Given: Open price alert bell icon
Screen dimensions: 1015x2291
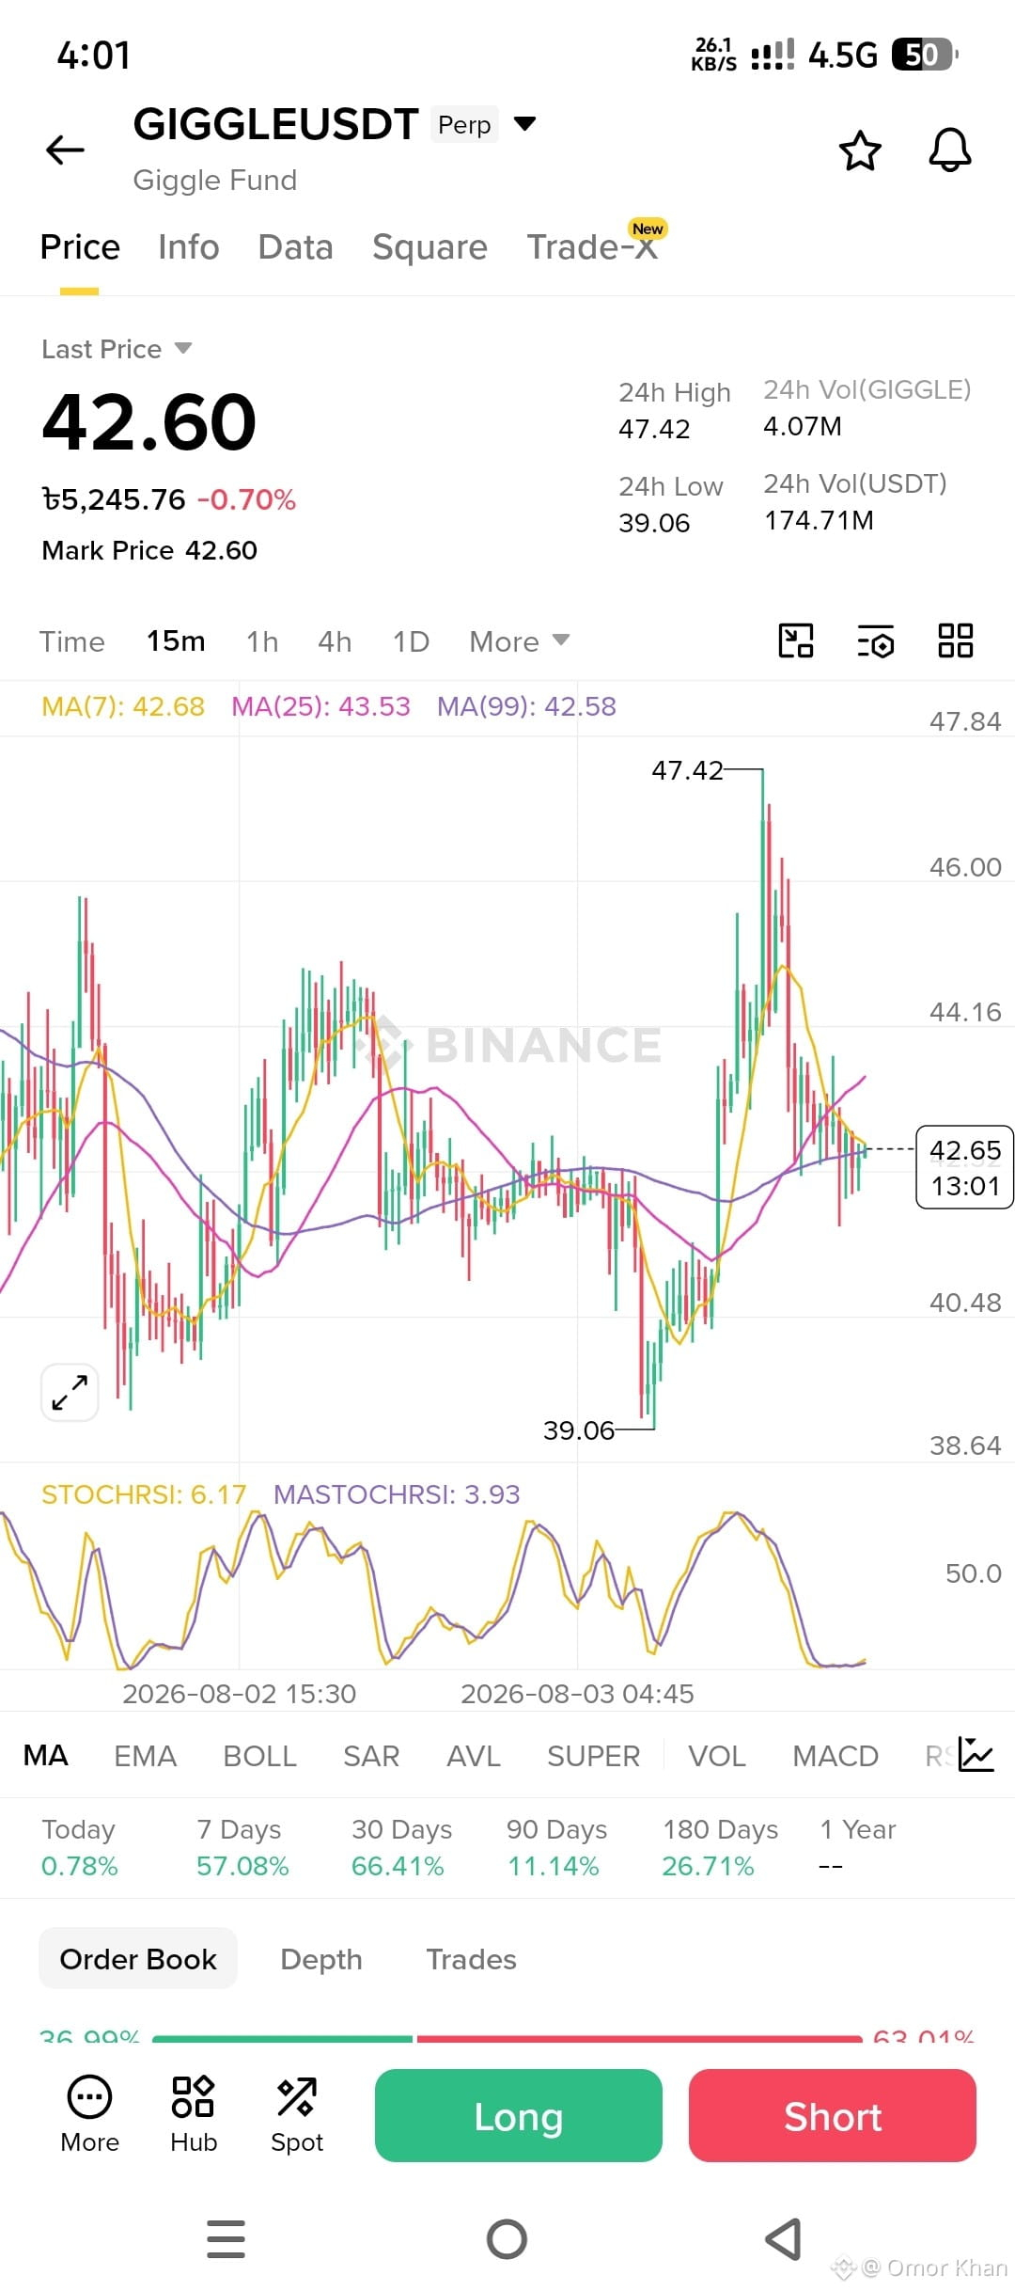Looking at the screenshot, I should point(950,150).
